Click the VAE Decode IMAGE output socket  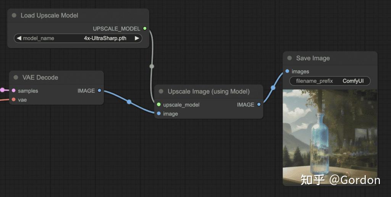tap(100, 90)
